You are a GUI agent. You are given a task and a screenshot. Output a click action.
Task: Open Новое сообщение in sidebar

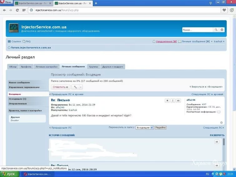[x=28, y=83]
